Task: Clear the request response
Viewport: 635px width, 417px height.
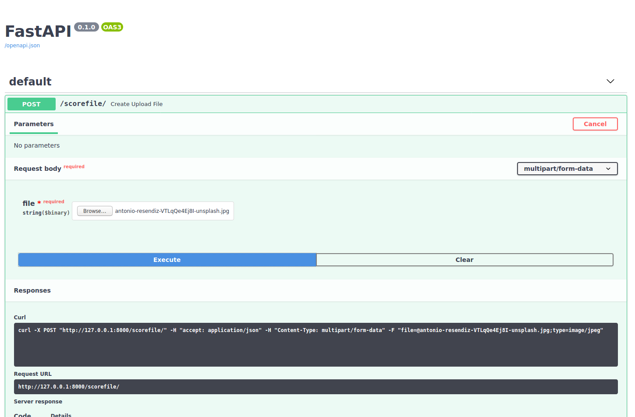Action: [x=465, y=260]
